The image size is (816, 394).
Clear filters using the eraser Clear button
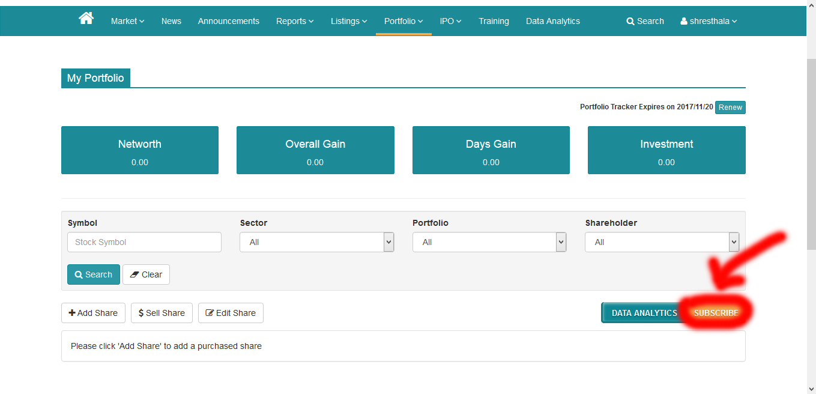tap(146, 274)
